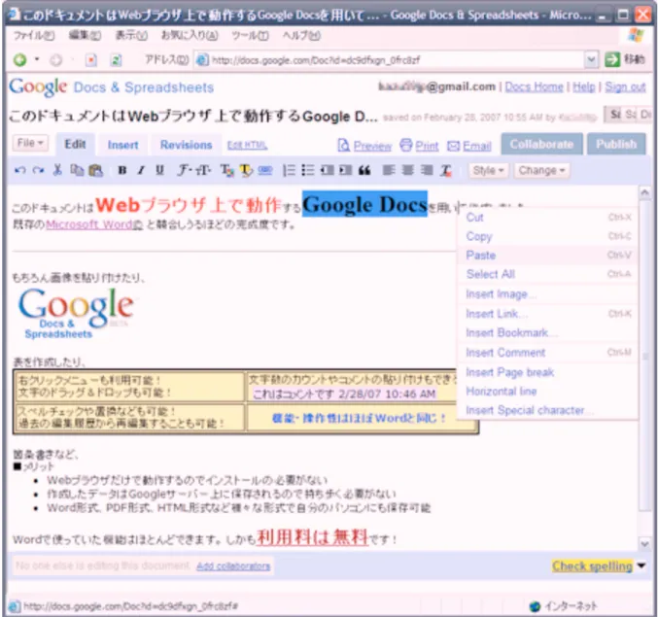
Task: Choose Insert Link from context menu
Action: click(547, 313)
